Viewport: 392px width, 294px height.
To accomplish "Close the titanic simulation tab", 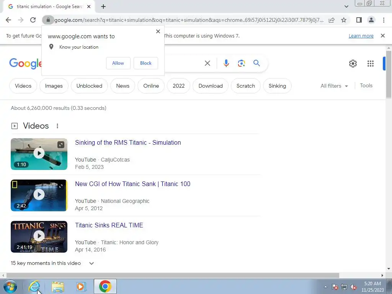I will point(89,7).
